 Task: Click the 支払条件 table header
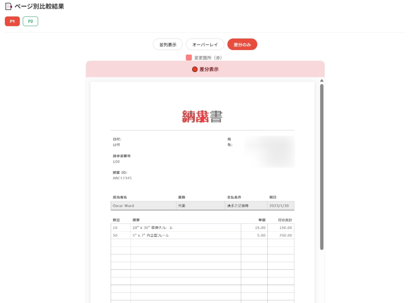click(x=233, y=197)
